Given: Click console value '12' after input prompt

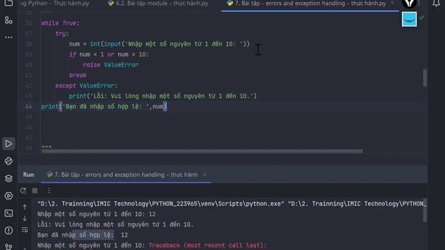Looking at the screenshot, I should tap(152, 214).
